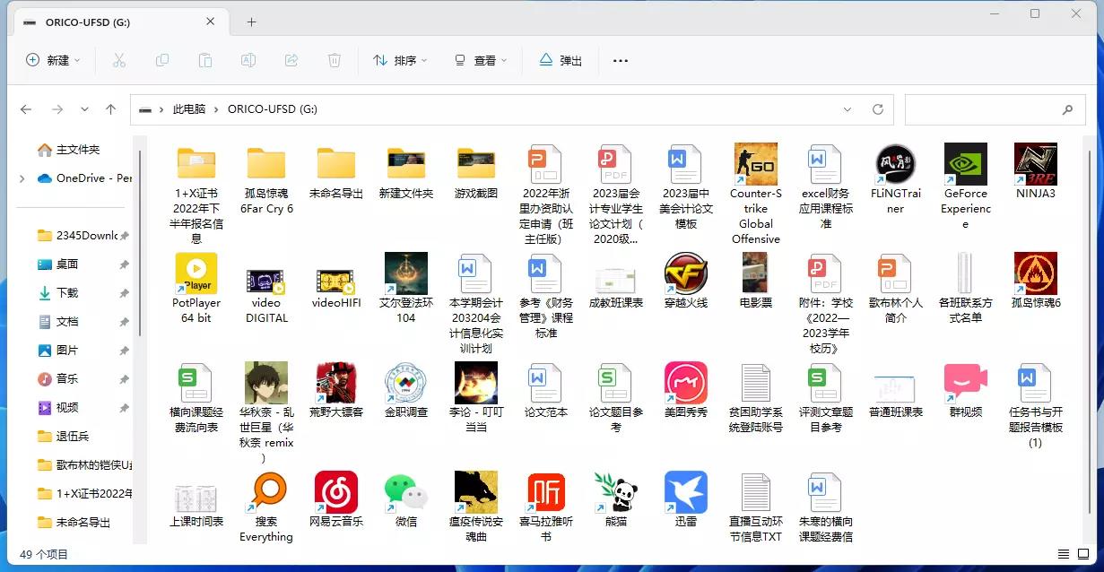Image resolution: width=1104 pixels, height=572 pixels.
Task: Click the Delete trash icon in the toolbar
Action: (333, 60)
